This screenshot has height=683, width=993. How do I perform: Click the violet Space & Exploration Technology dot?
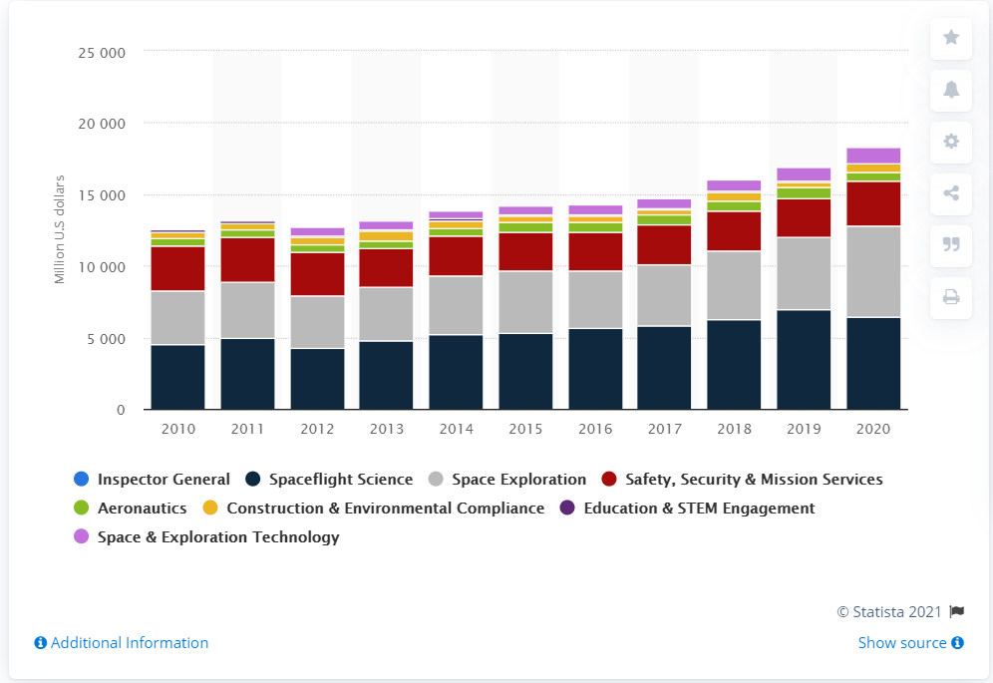pyautogui.click(x=81, y=537)
